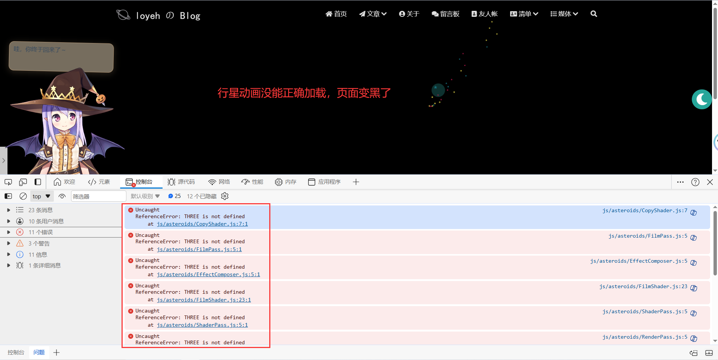Image resolution: width=718 pixels, height=360 pixels.
Task: Open stack link js/asteroids/FilmPass.js:5:1
Action: coord(199,249)
